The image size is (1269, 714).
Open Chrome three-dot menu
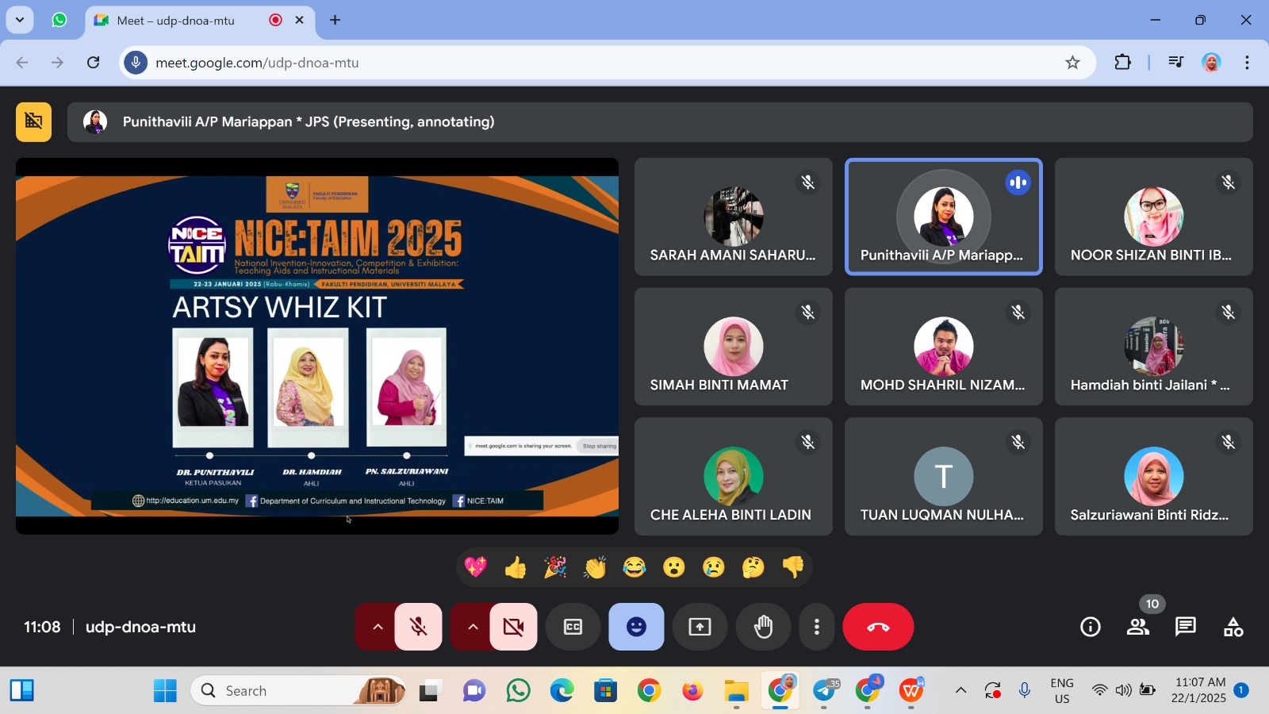[x=1247, y=62]
